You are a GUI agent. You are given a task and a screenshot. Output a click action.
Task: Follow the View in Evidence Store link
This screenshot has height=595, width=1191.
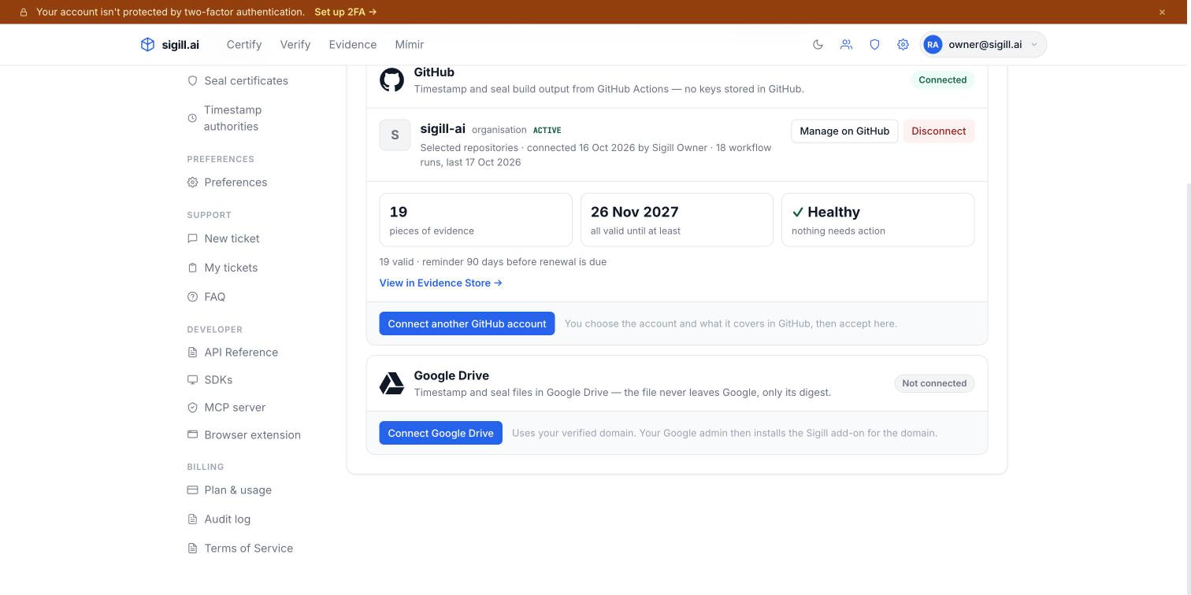(440, 283)
